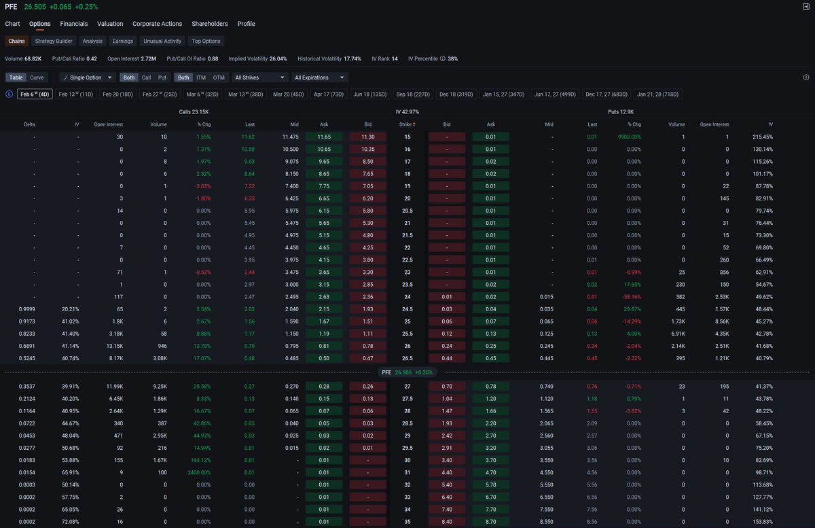Go to the Financials tab
815x528 pixels.
[x=74, y=24]
